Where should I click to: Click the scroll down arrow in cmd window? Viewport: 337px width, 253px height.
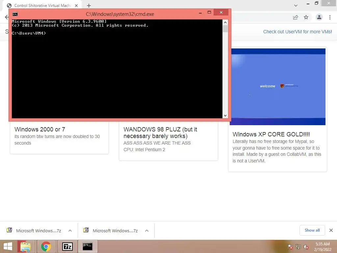225,116
